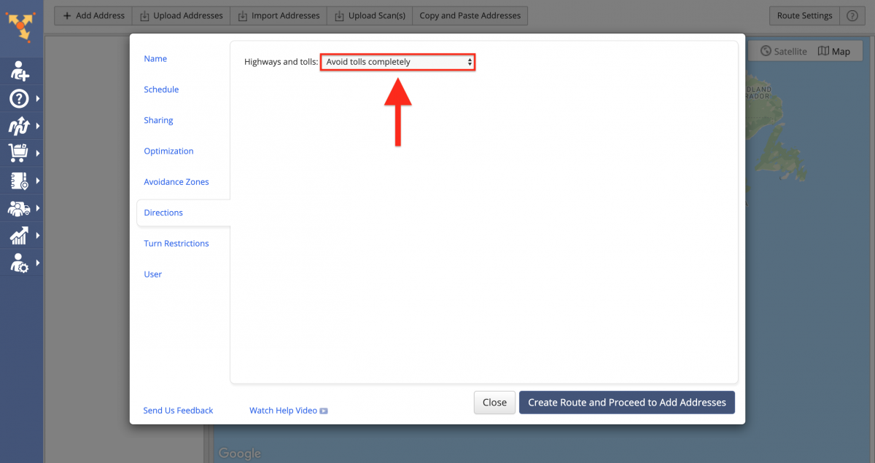Open Route Settings
This screenshot has height=463, width=875.
pos(804,16)
